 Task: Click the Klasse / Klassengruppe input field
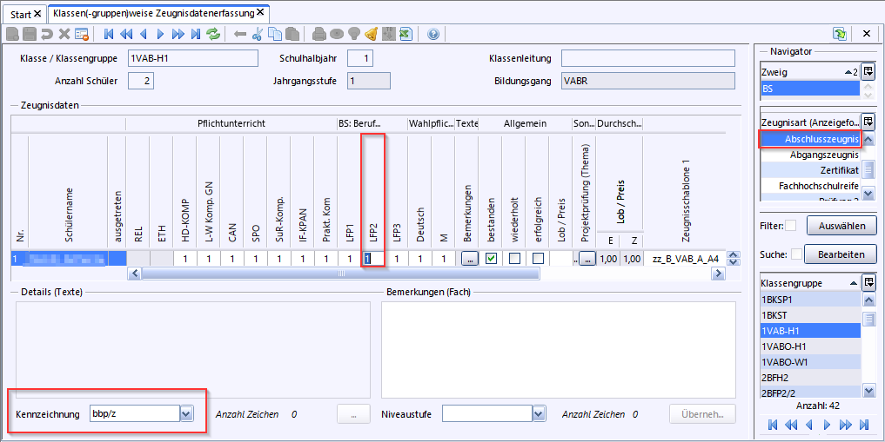click(x=192, y=58)
